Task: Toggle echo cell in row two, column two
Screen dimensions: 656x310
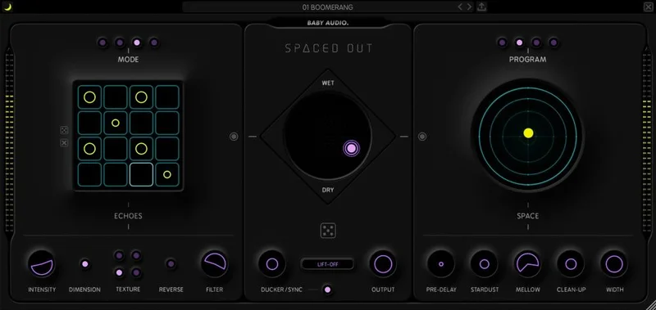Action: click(116, 123)
